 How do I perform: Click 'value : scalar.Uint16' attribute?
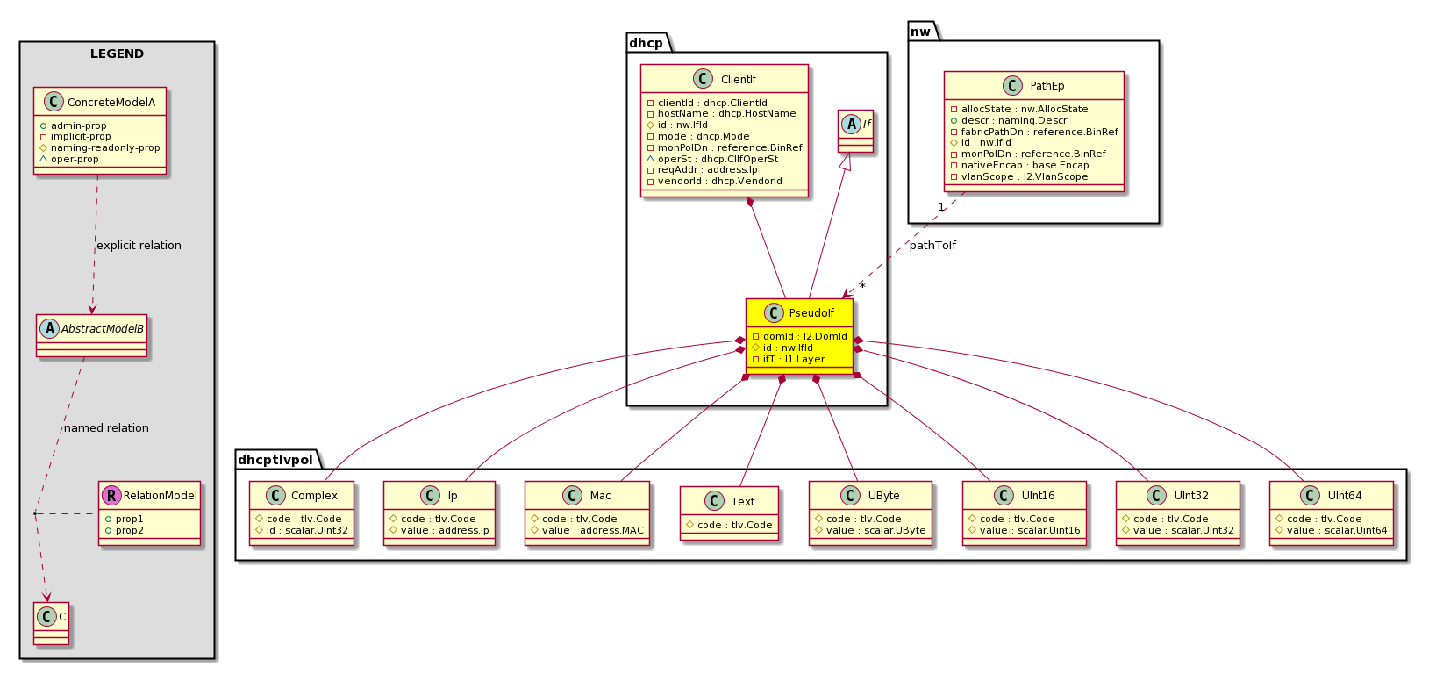(1030, 530)
